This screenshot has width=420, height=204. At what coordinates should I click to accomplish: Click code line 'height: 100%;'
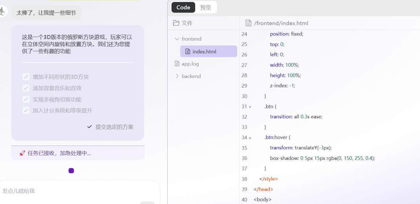[x=285, y=75]
